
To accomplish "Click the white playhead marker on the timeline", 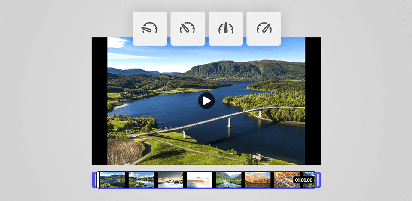I will pos(98,180).
